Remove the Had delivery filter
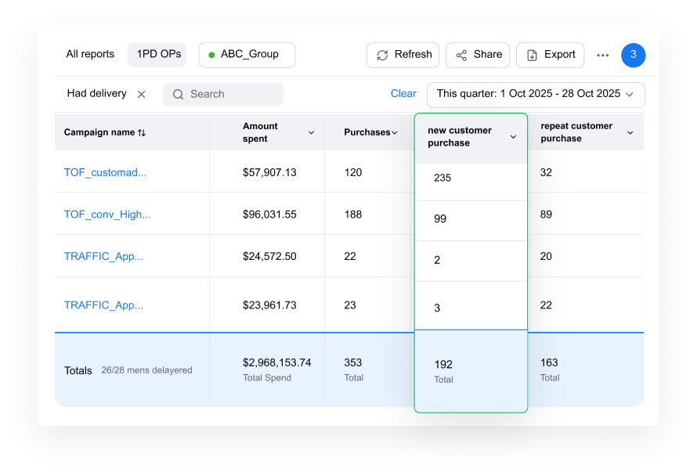This screenshot has width=697, height=476. 142,94
